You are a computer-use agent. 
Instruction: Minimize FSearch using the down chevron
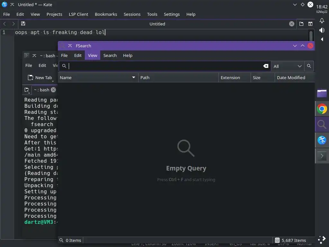pos(295,46)
